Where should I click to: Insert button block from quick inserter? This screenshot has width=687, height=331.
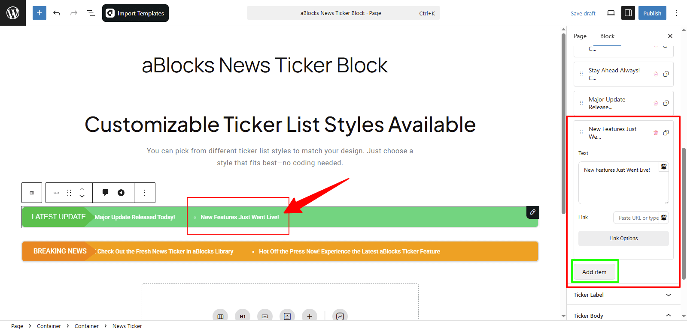[265, 316]
